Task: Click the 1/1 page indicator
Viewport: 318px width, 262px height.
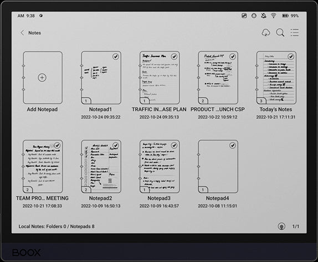Action: [x=296, y=227]
